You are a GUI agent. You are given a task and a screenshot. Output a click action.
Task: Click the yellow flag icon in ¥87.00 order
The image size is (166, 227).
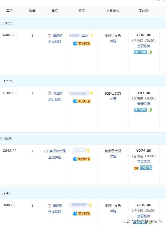(x=91, y=93)
